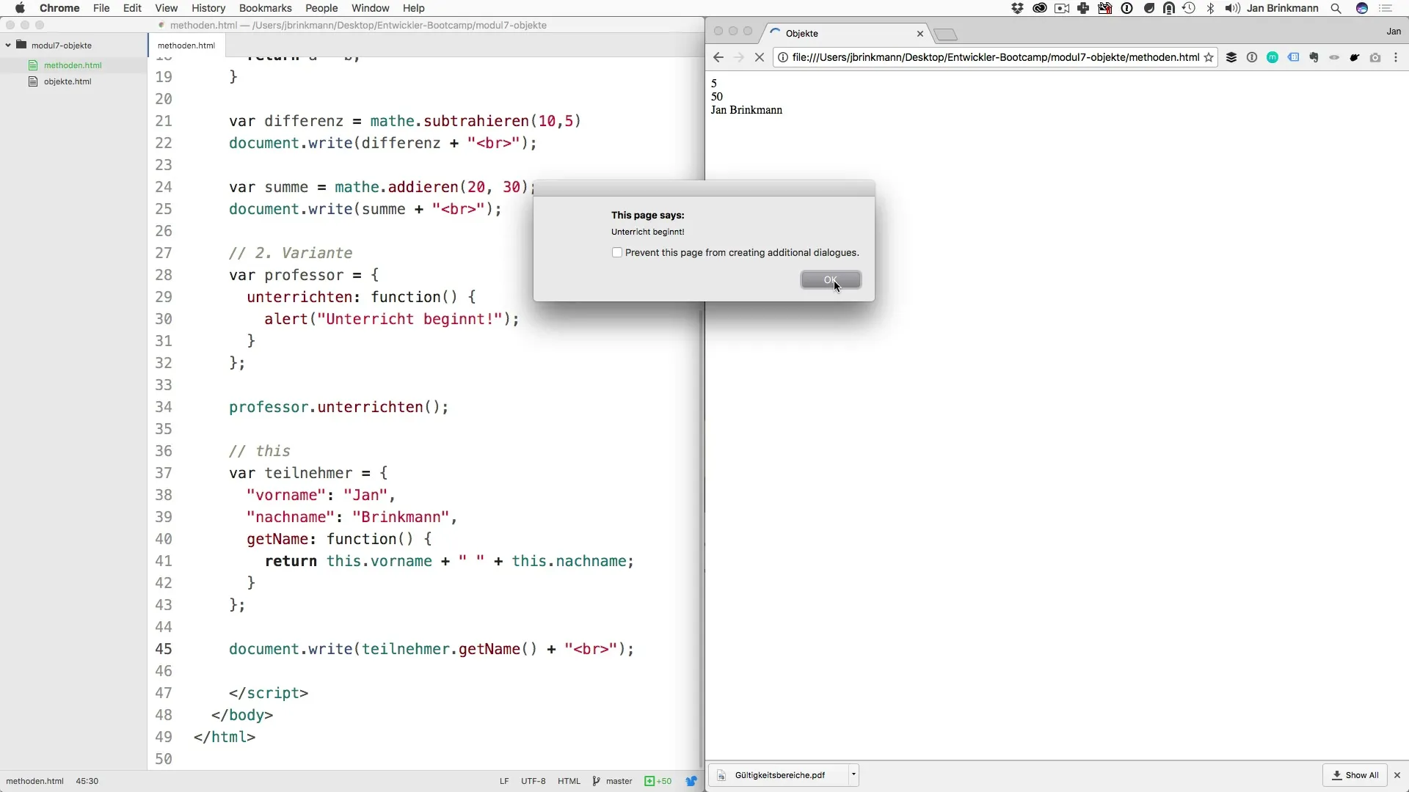
Task: Open objekte.html in file tree
Action: point(68,81)
